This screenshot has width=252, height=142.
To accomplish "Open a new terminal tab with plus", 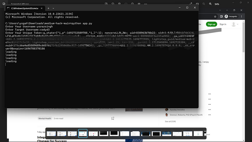I will point(49,8).
